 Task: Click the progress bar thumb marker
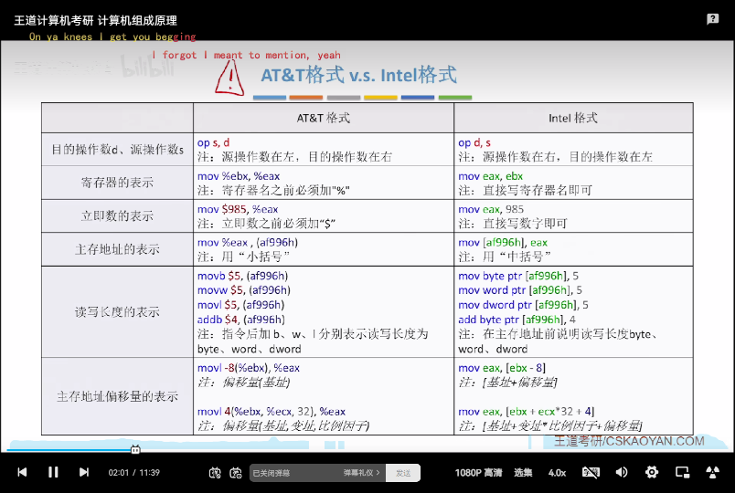click(135, 449)
